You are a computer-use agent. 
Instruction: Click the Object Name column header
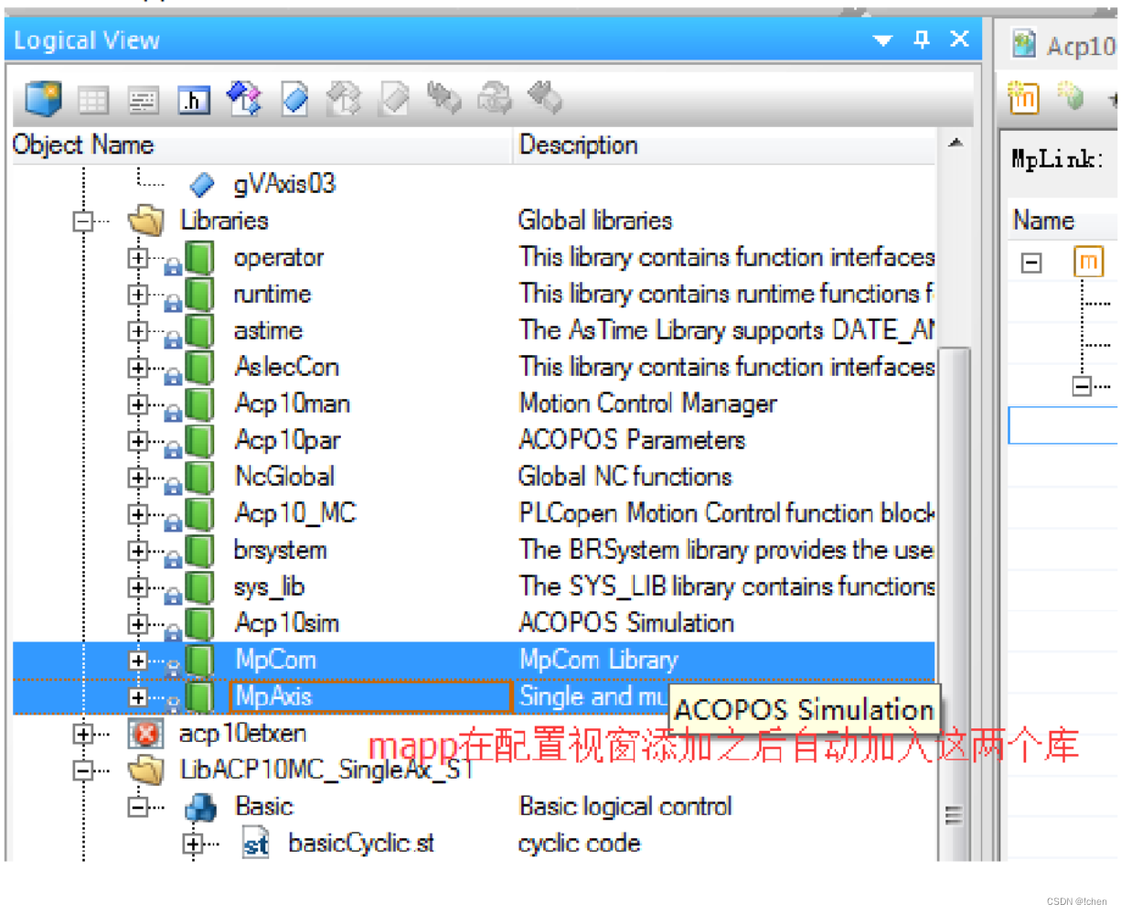pyautogui.click(x=261, y=145)
